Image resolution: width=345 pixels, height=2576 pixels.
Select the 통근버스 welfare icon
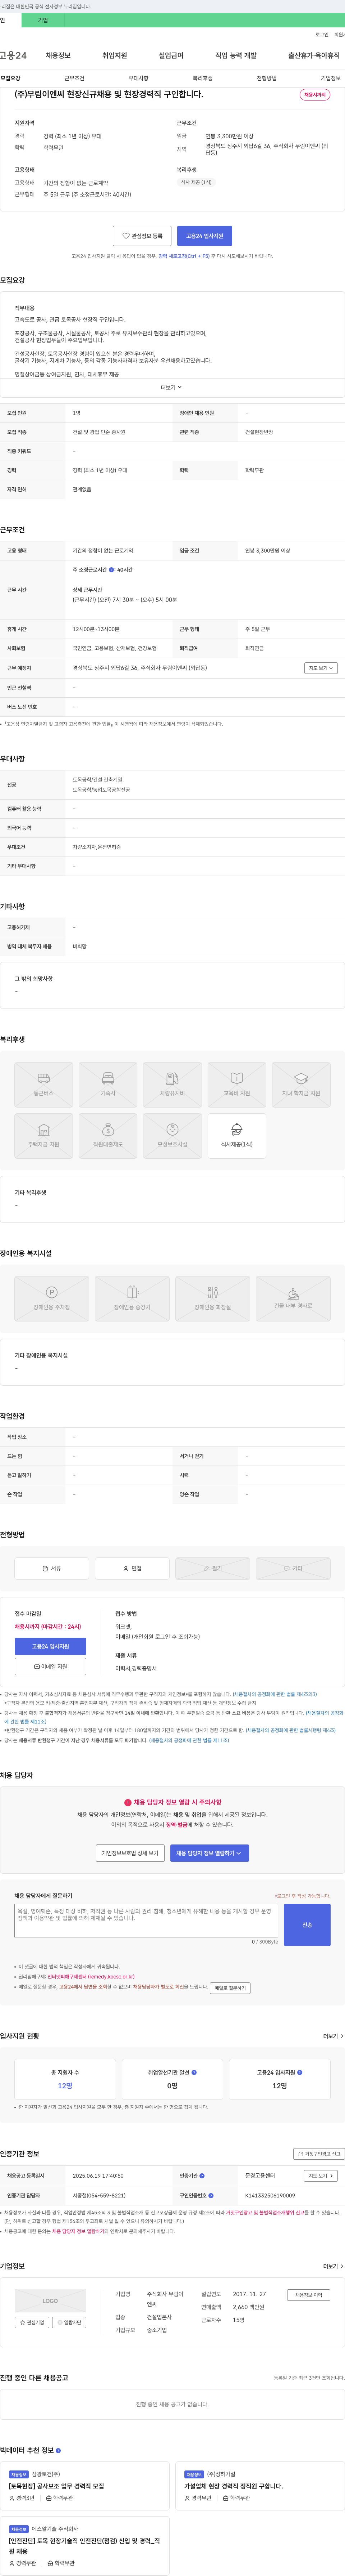point(44,1084)
